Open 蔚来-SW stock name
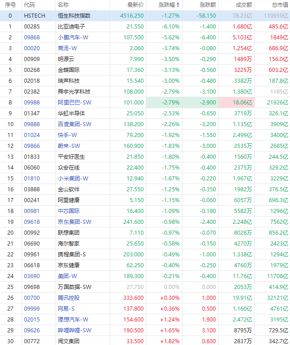Viewport: 290px width, 345px height. (69, 146)
